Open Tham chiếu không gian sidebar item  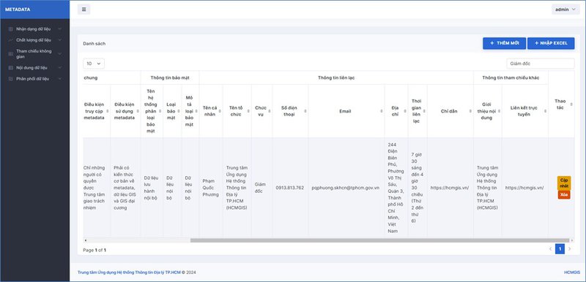[34, 54]
